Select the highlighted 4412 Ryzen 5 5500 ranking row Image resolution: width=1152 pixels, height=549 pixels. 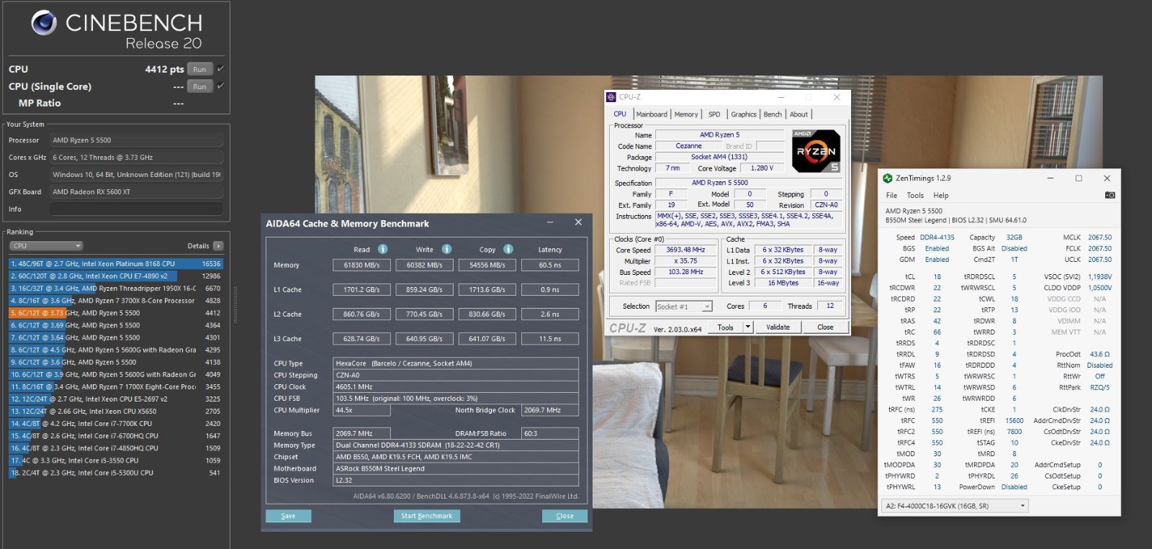pos(115,313)
